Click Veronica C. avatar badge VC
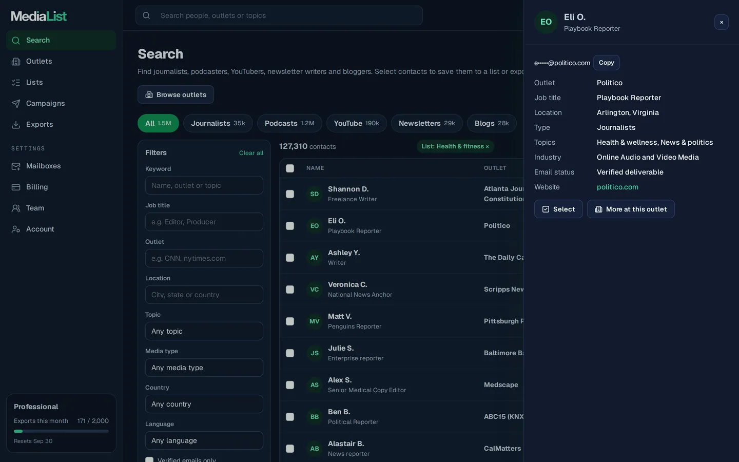Viewport: 739px width, 462px height. click(x=315, y=290)
